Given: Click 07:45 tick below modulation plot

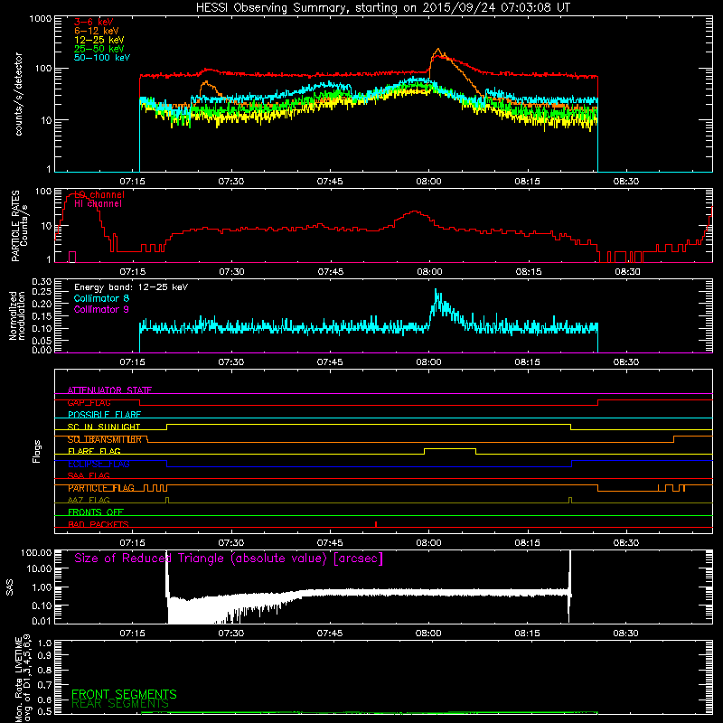Looking at the screenshot, I should click(x=330, y=362).
